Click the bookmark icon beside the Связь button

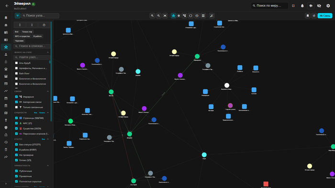click(x=308, y=16)
